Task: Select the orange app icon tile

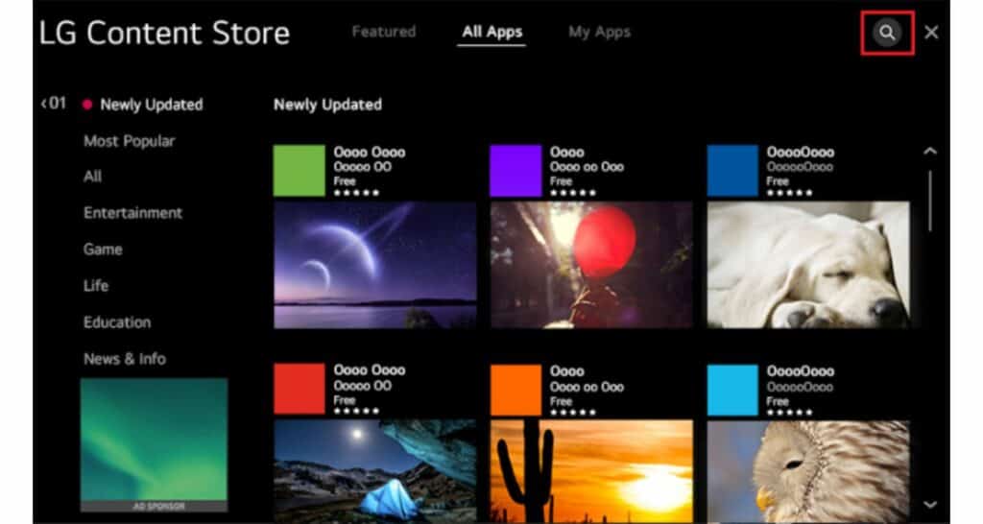Action: (515, 389)
